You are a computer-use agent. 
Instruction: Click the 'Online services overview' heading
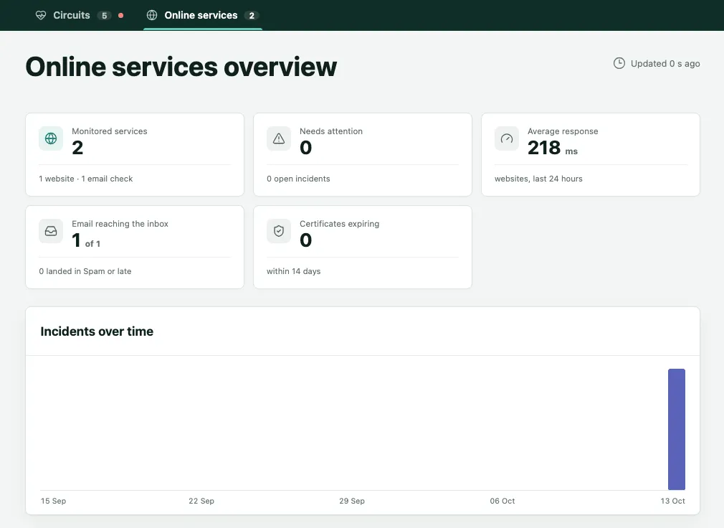(x=181, y=67)
